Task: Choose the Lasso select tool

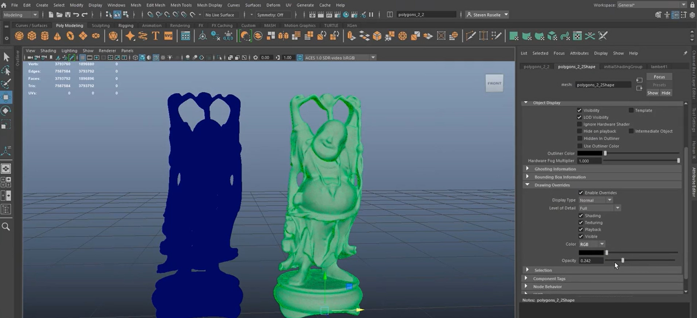Action: (6, 71)
